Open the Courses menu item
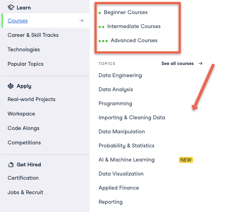The width and height of the screenshot is (251, 212). [x=17, y=21]
